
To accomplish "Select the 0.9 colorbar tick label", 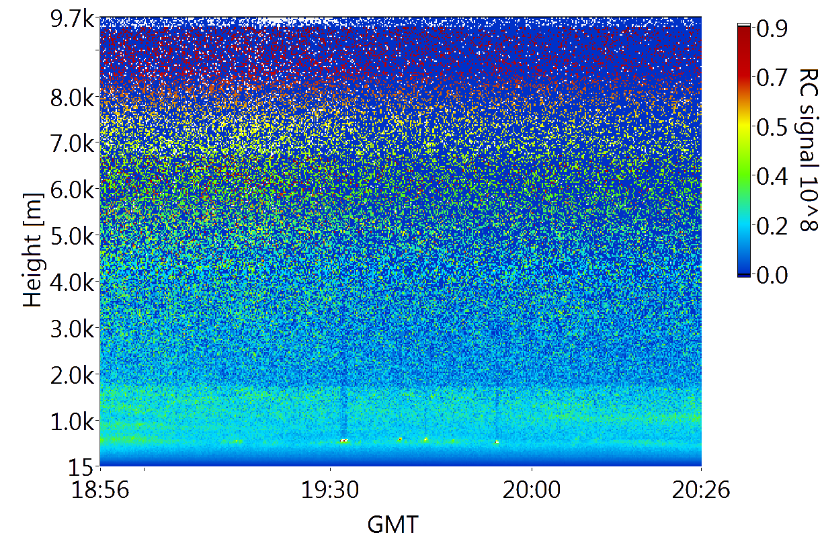I will [772, 28].
